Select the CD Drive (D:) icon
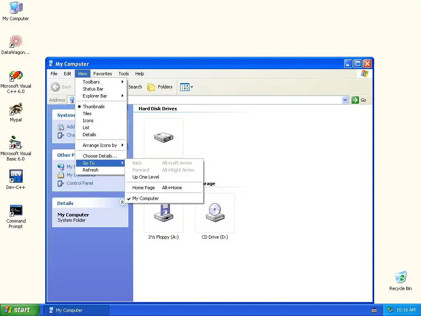Image resolution: width=421 pixels, height=316 pixels. (x=215, y=213)
